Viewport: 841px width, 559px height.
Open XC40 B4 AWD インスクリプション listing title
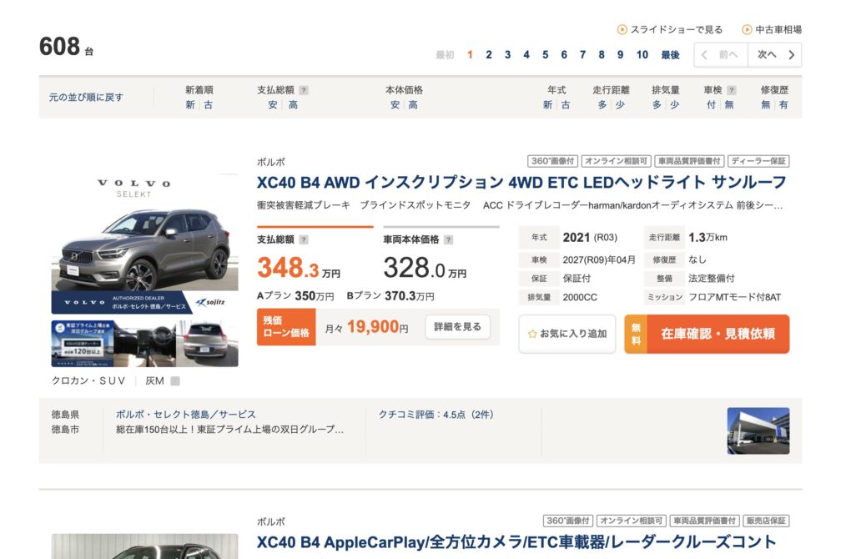pos(521,182)
